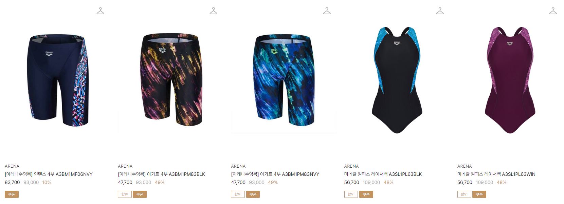Click hanger icon above blue Agate jammer
This screenshot has width=564, height=204.
pyautogui.click(x=327, y=11)
